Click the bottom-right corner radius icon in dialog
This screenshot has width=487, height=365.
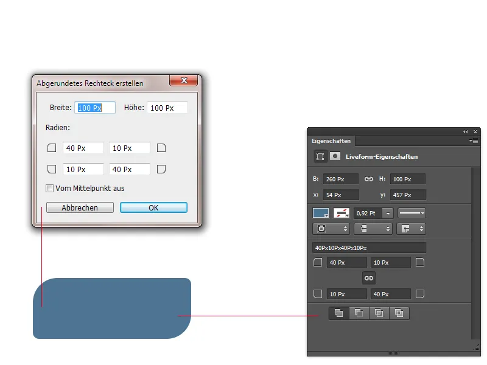[x=161, y=169]
